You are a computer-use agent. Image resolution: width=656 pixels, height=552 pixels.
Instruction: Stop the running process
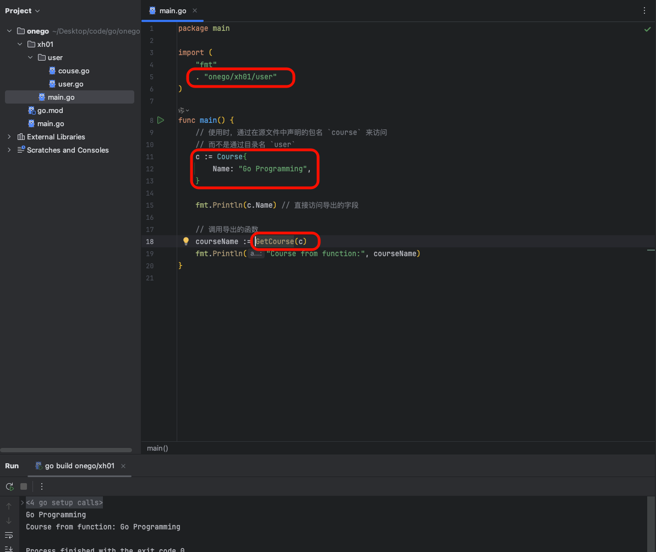pos(24,486)
